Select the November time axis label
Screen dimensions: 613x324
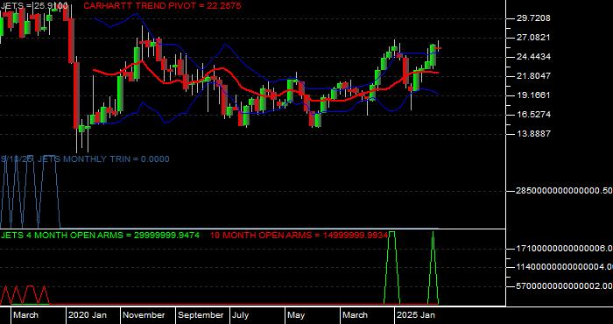click(144, 315)
